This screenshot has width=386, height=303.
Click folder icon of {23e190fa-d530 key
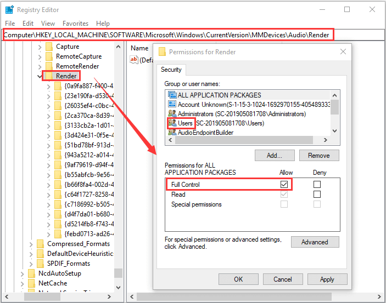(x=58, y=96)
